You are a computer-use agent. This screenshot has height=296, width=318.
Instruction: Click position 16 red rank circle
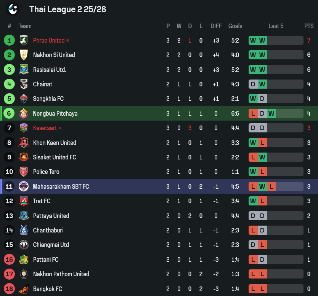9,259
